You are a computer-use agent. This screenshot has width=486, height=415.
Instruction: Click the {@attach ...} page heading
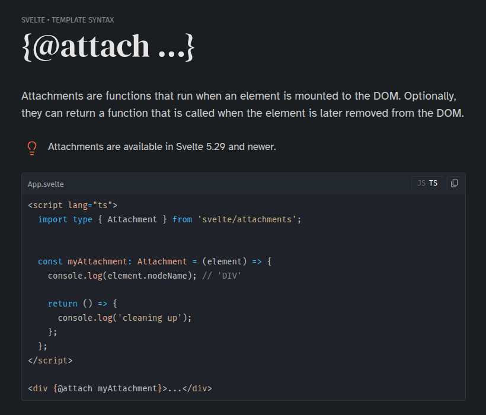108,47
